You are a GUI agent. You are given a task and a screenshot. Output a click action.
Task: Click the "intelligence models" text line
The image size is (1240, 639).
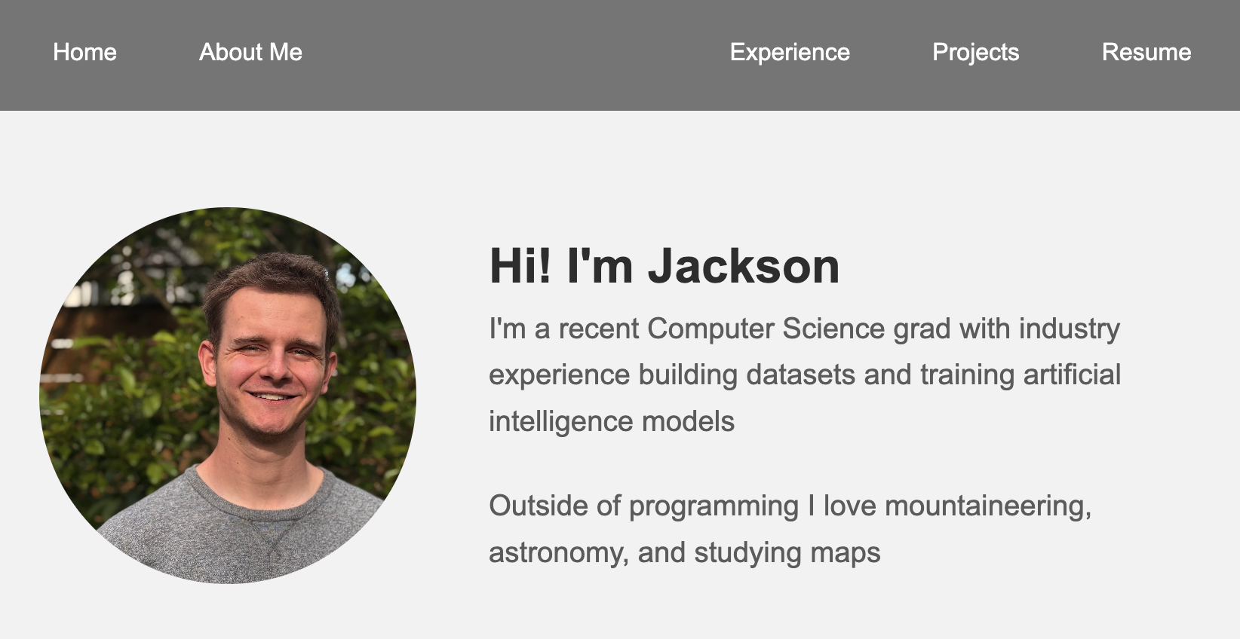point(612,421)
